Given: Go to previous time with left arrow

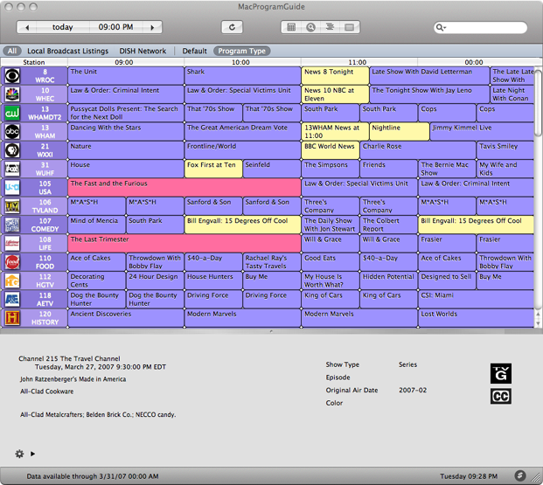Looking at the screenshot, I should [26, 27].
